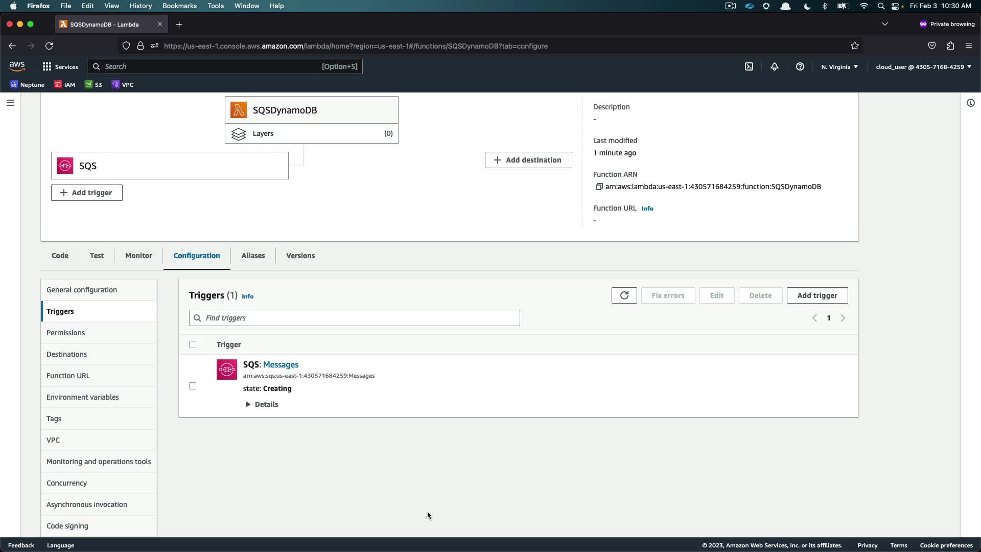
Task: Click the AWS CloudShell icon
Action: [749, 67]
